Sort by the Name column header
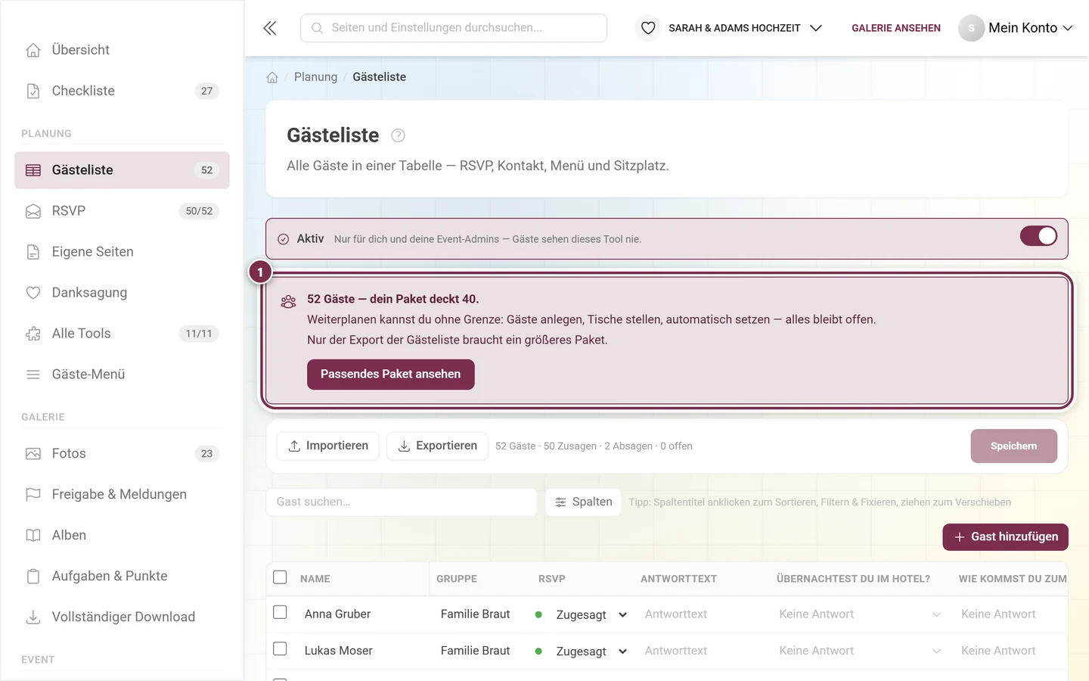The width and height of the screenshot is (1089, 681). (315, 579)
